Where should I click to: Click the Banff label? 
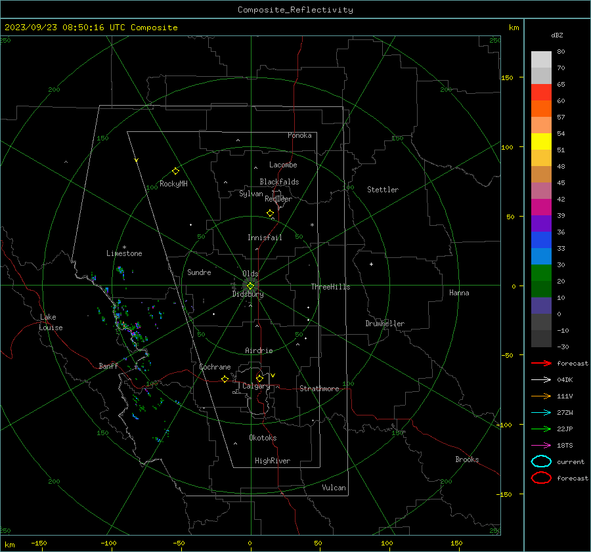(108, 366)
